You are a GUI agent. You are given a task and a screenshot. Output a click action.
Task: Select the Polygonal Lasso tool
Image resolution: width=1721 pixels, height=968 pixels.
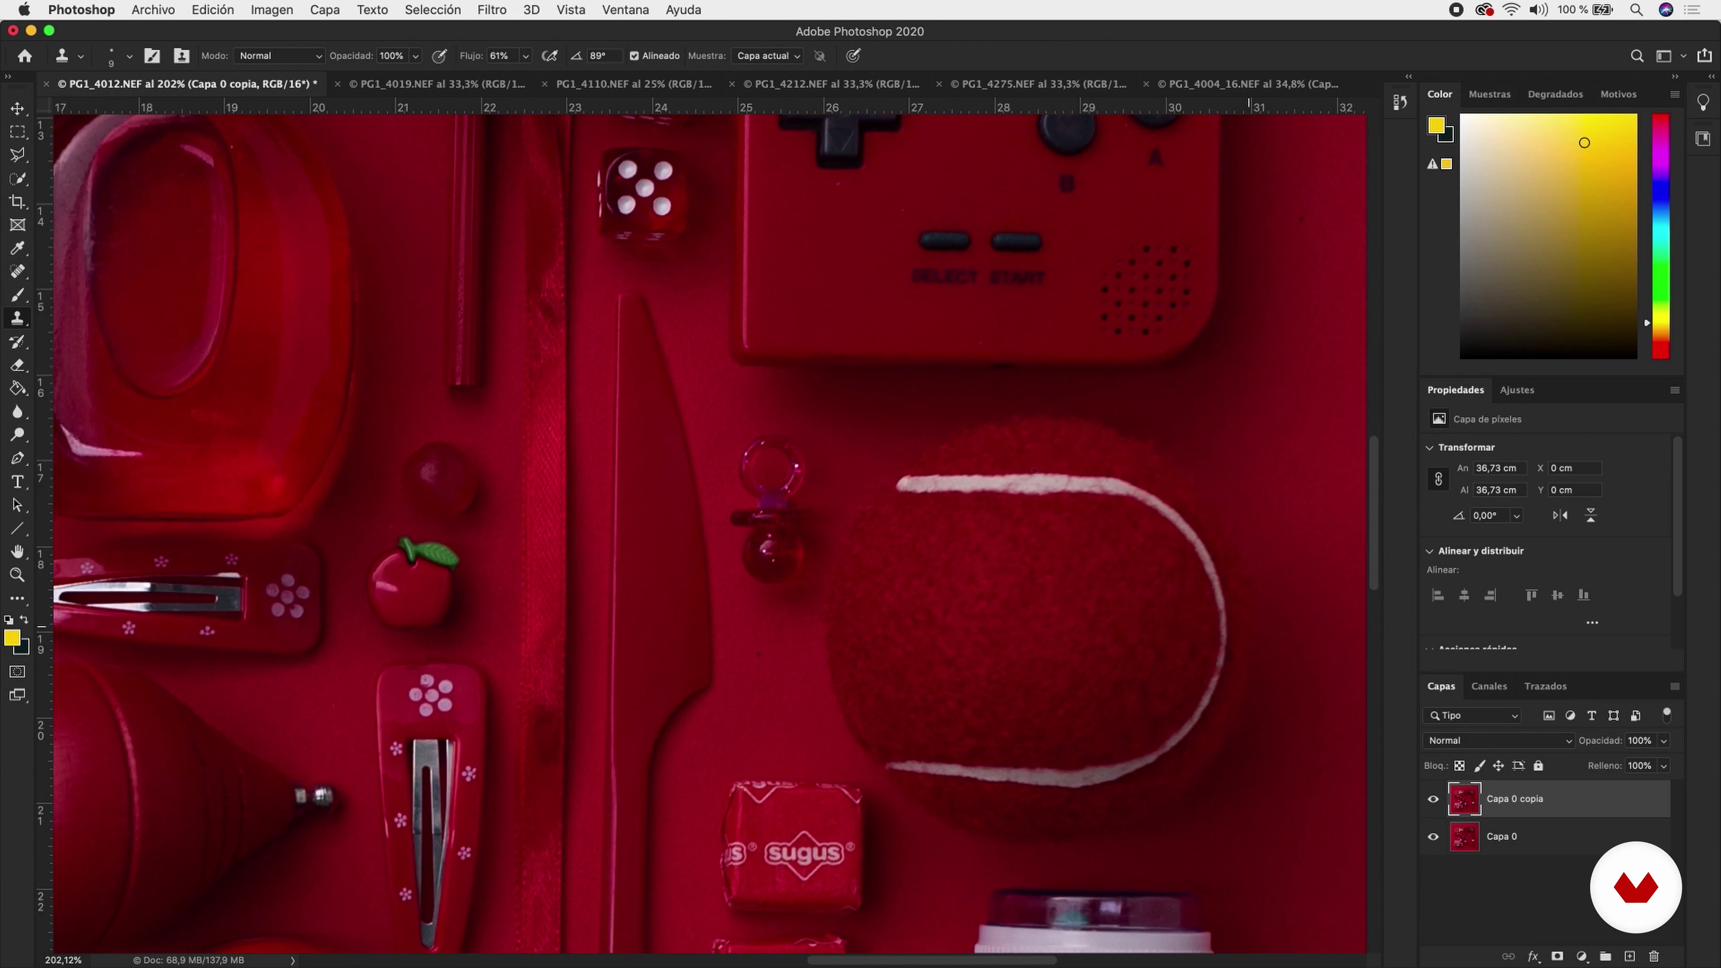tap(17, 155)
